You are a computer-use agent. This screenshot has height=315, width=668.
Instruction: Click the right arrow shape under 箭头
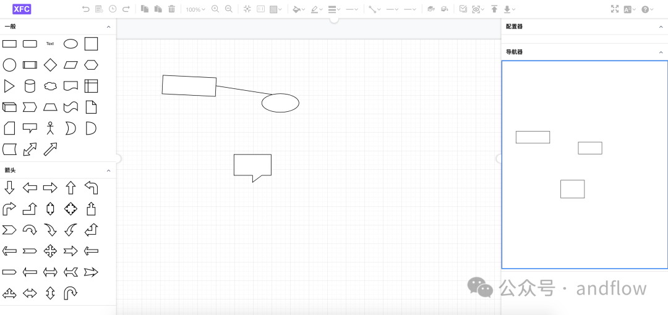[50, 188]
